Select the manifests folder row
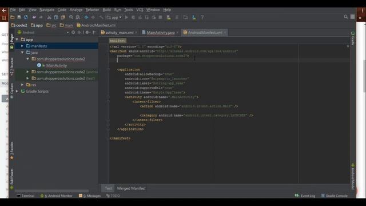Screen dimensions: 366x206 tap(56, 46)
